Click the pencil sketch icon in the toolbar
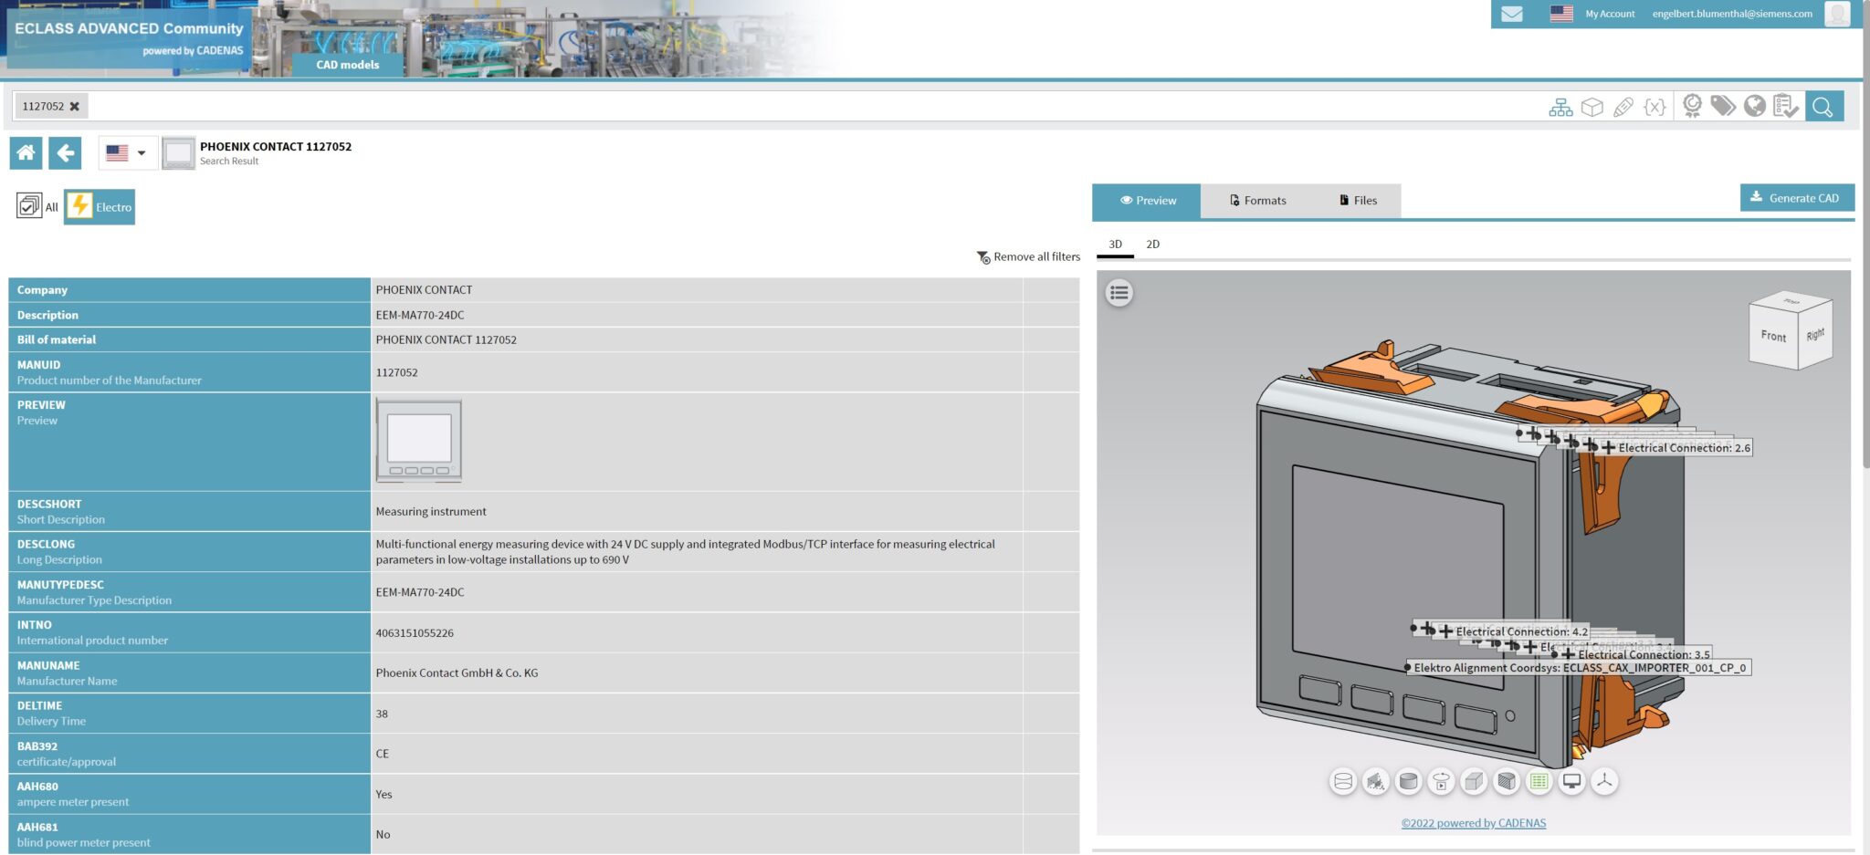The height and width of the screenshot is (855, 1870). [1623, 107]
